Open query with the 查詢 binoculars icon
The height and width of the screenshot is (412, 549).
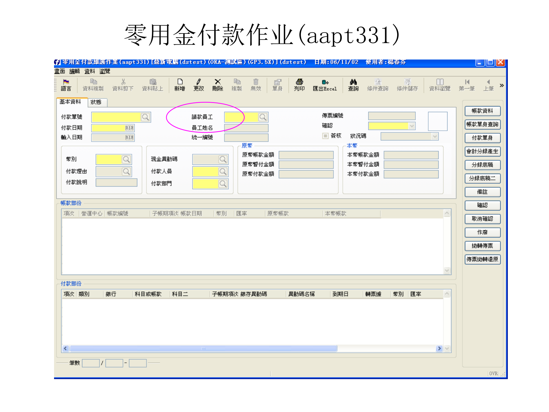click(x=354, y=85)
